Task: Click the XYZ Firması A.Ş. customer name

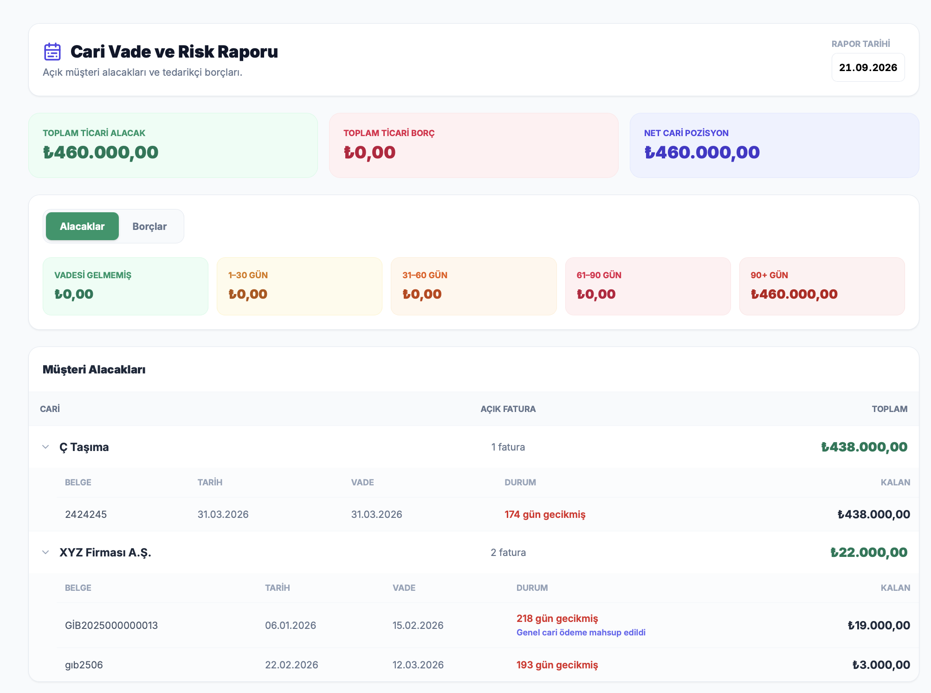Action: click(105, 552)
